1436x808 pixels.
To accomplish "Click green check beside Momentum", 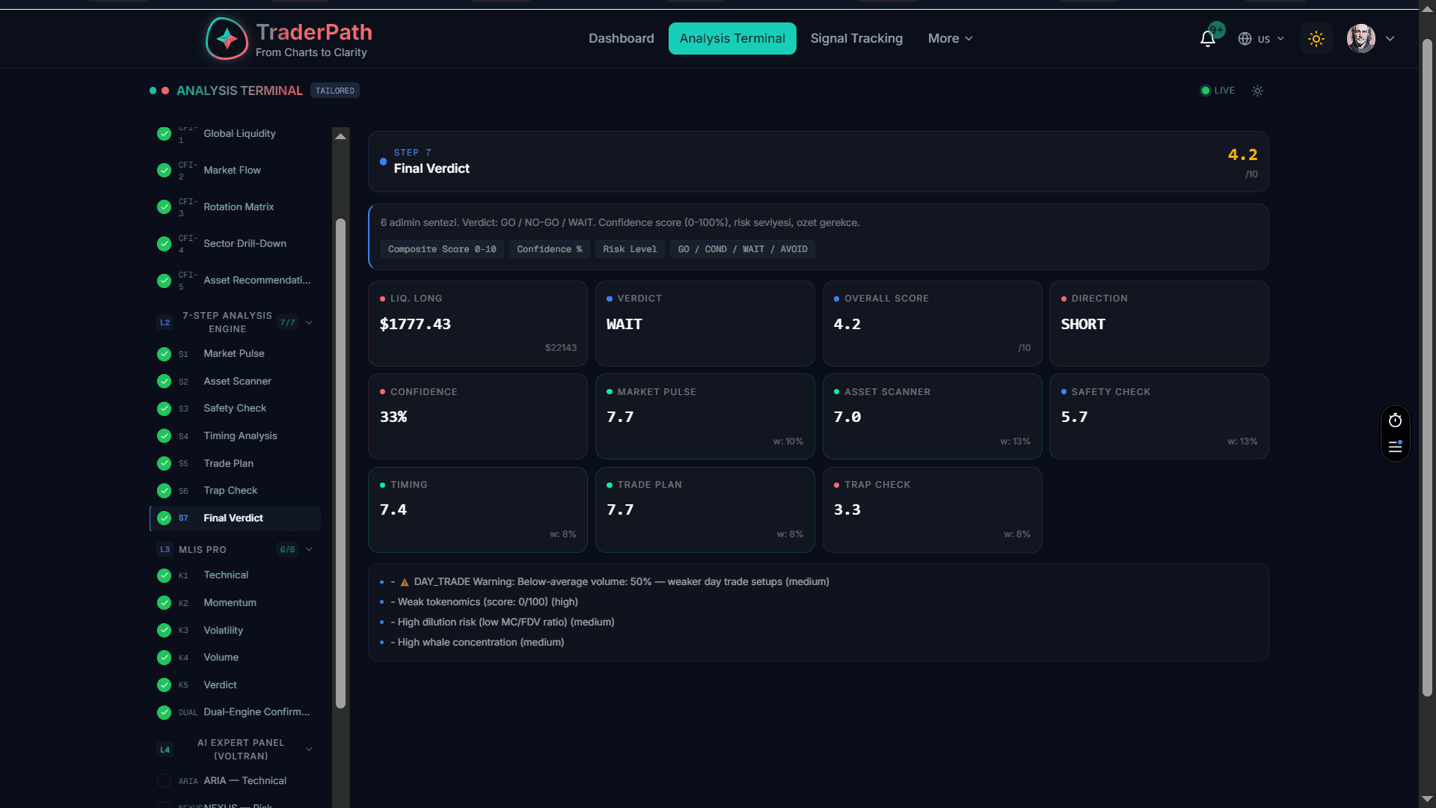I will click(165, 603).
